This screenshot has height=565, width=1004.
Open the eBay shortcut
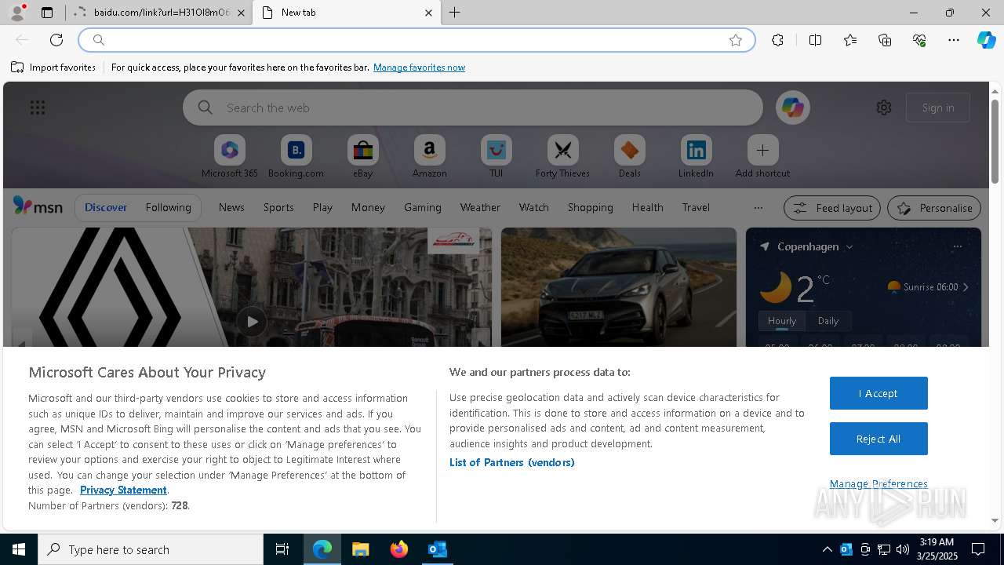click(362, 157)
